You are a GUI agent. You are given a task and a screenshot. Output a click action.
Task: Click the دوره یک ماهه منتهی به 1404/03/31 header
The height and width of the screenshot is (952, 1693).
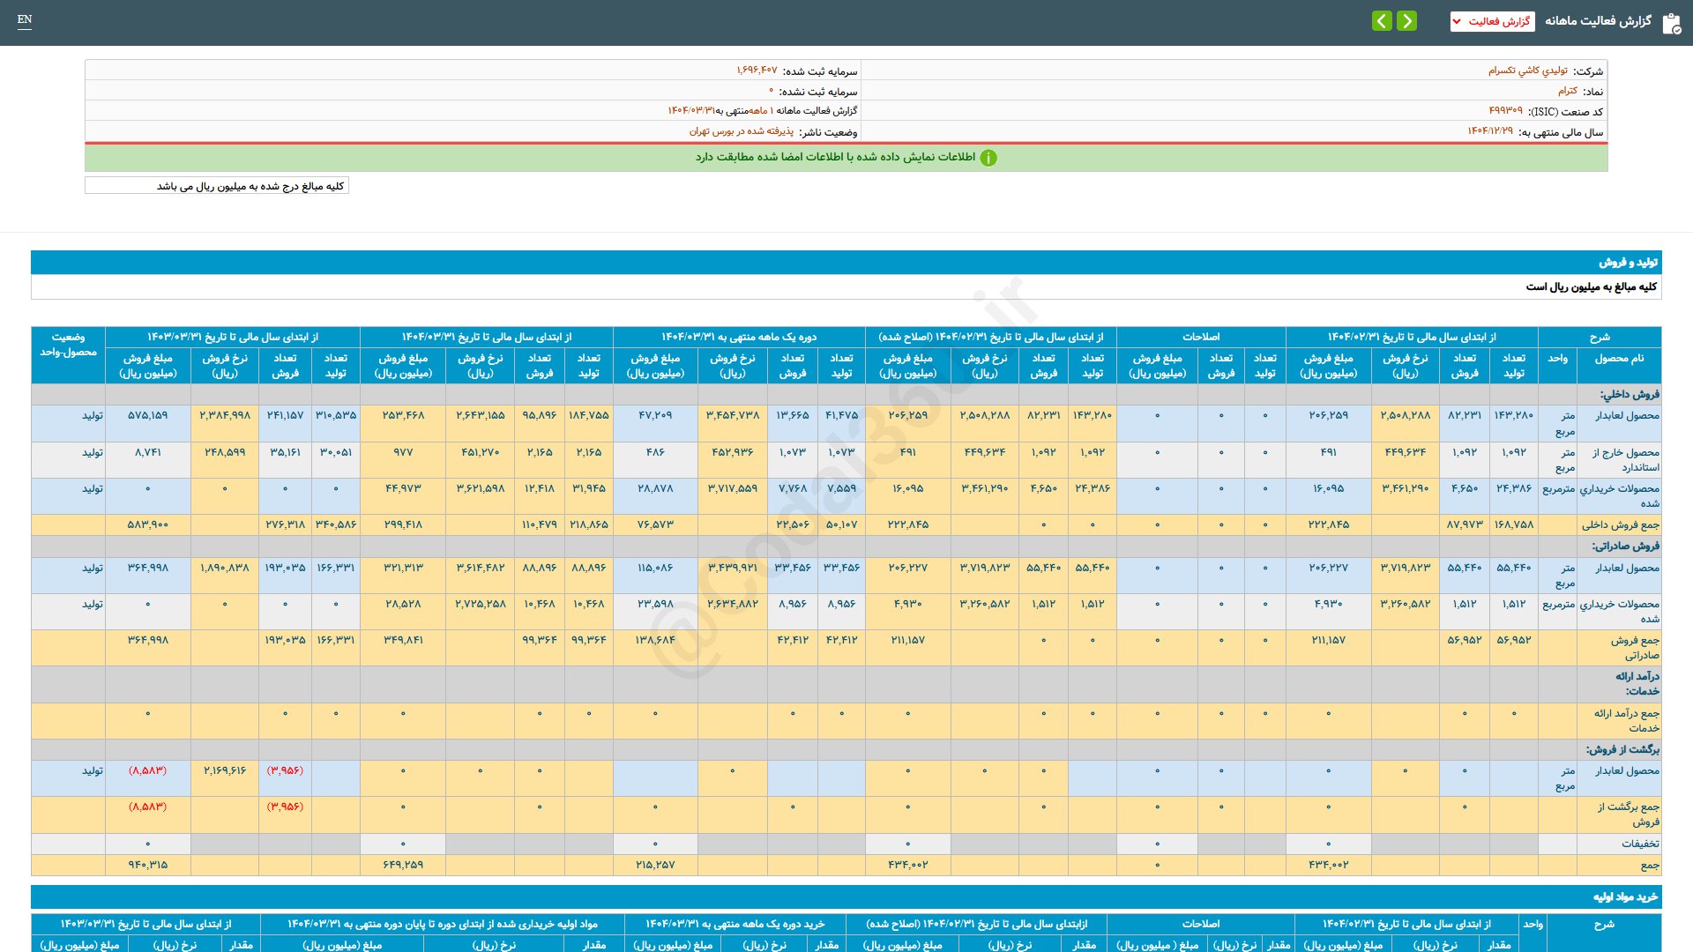pyautogui.click(x=739, y=337)
